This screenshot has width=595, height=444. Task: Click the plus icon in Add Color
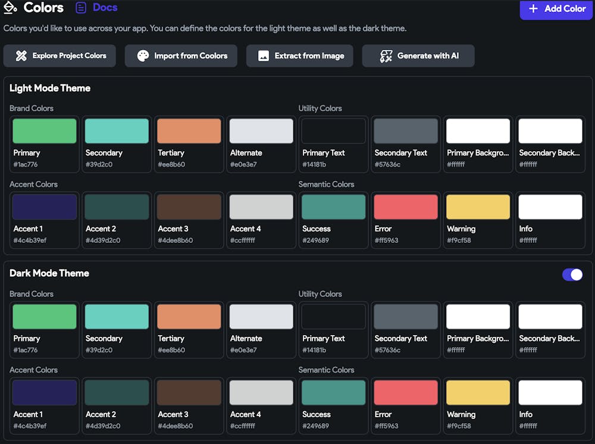(533, 8)
